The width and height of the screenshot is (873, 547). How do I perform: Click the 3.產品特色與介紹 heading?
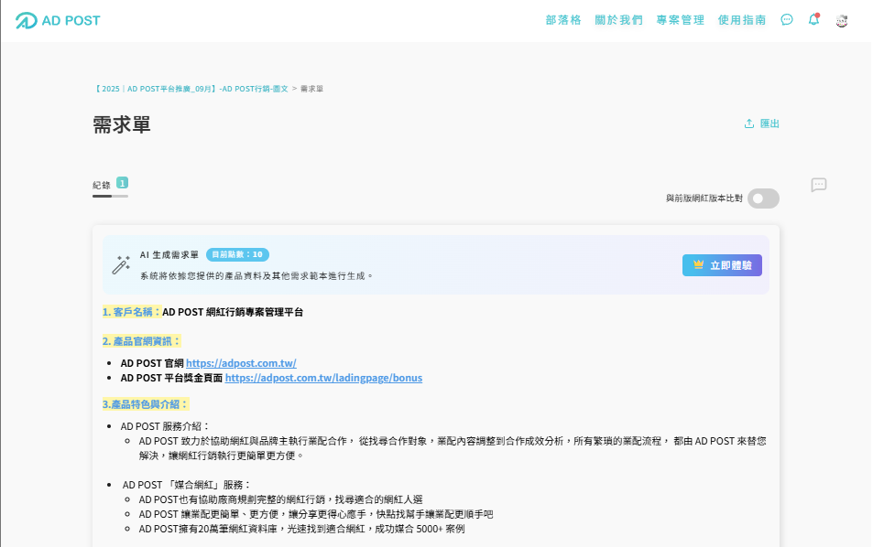click(x=146, y=404)
